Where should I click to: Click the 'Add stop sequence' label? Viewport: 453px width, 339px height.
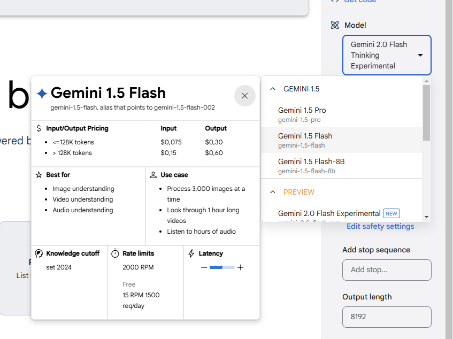click(376, 250)
